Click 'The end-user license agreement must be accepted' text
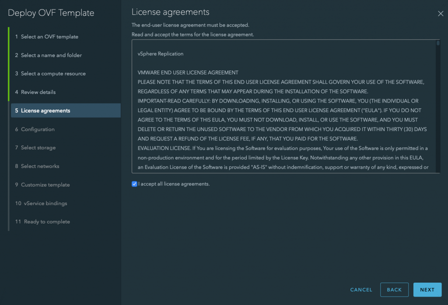Viewport: 448px width, 305px height. [x=190, y=25]
